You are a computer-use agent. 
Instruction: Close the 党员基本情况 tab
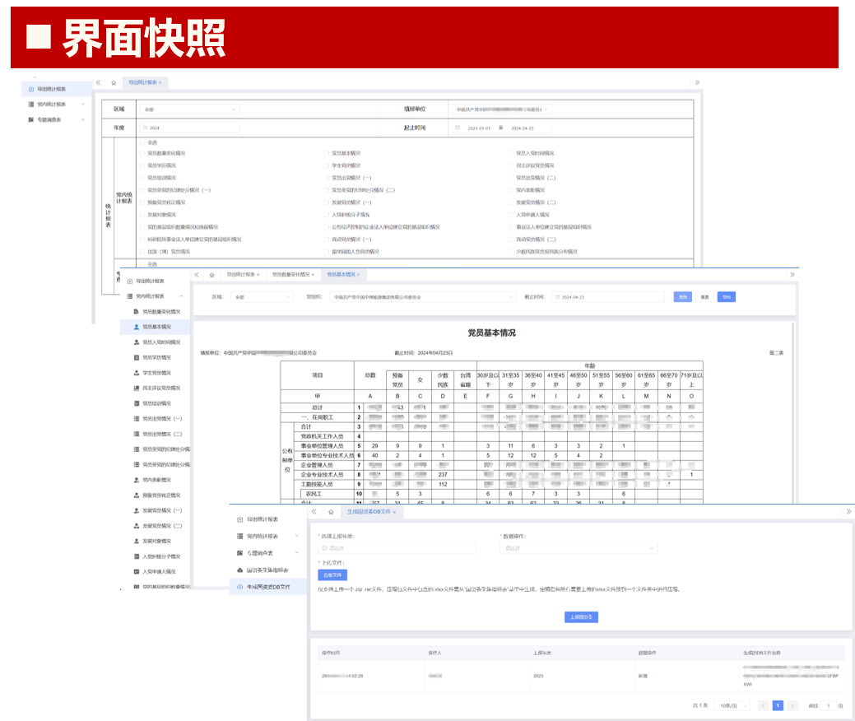(x=359, y=274)
